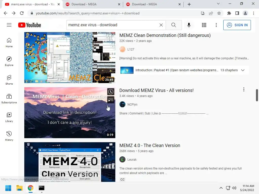259x194 pixels.
Task: Open Chrome extensions puzzle icon
Action: [229, 13]
